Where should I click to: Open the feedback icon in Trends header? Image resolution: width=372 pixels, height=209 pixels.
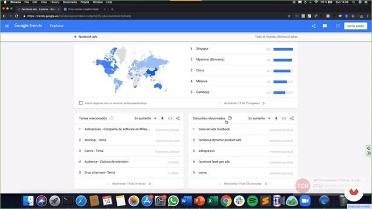coord(325,26)
